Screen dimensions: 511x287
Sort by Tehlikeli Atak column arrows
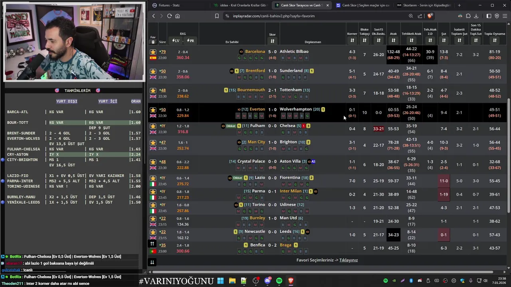411,40
